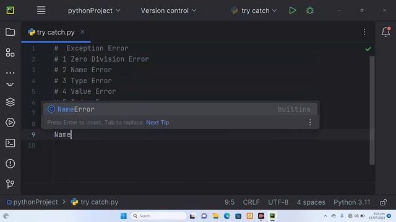The height and width of the screenshot is (222, 396).
Task: Select the NameError completion suggestion
Action: 180,109
